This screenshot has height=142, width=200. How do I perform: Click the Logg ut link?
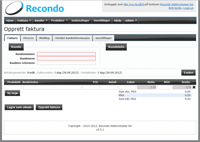coord(188,8)
